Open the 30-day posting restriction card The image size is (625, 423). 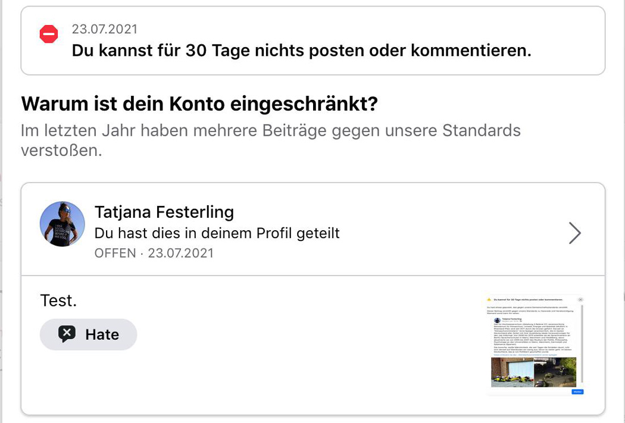tap(313, 40)
